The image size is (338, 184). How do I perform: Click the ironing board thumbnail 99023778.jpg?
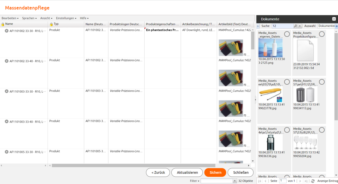click(270, 95)
